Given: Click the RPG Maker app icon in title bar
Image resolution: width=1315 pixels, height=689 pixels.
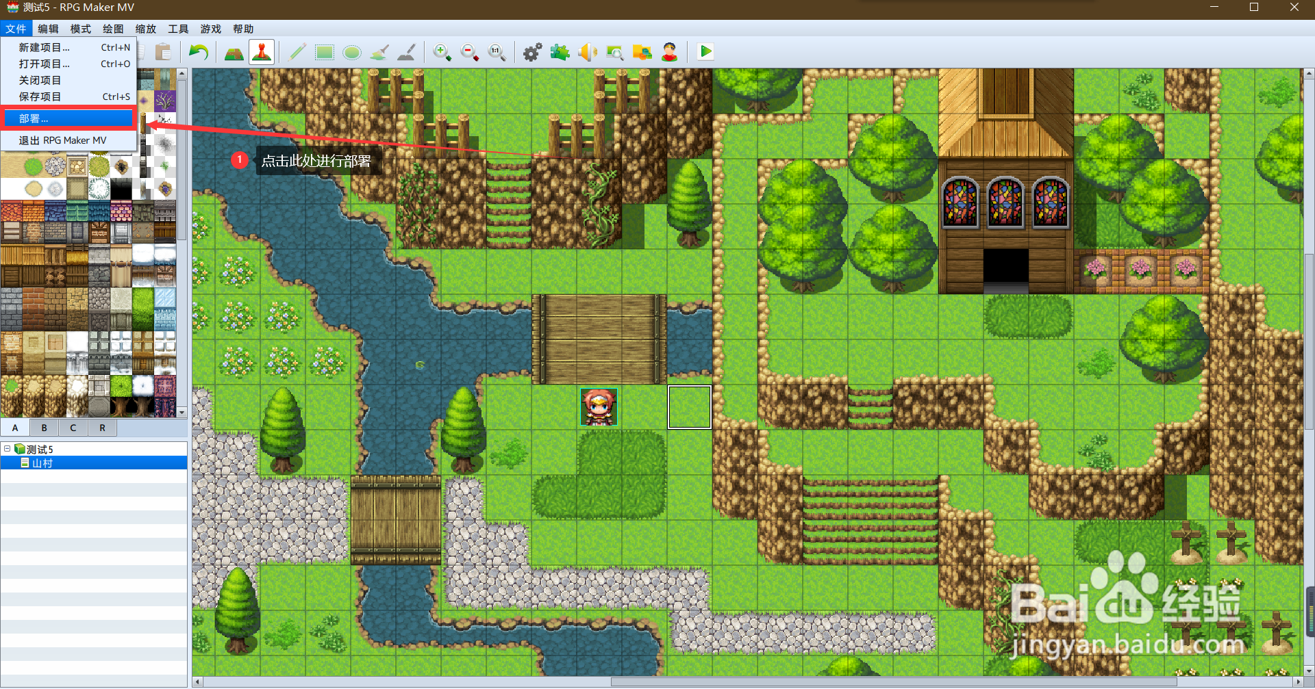Looking at the screenshot, I should (x=12, y=8).
